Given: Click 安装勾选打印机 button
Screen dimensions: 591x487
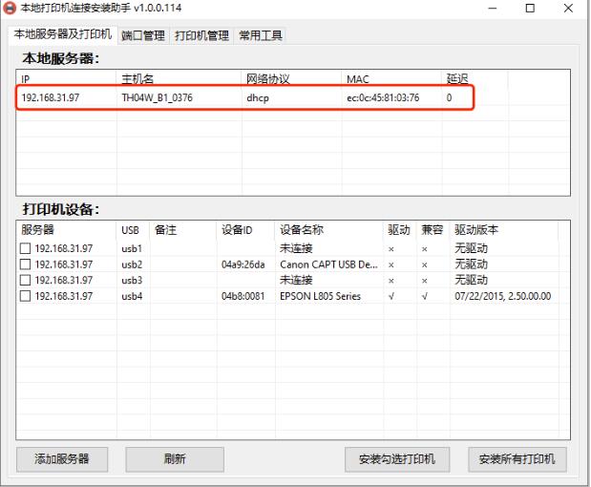Looking at the screenshot, I should (x=397, y=459).
